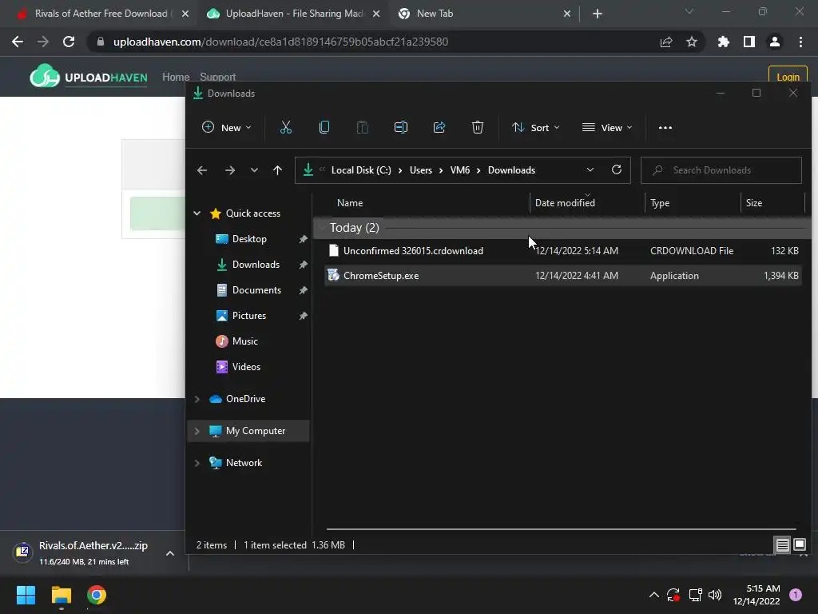Screen dimensions: 818x614
Task: Open Chrome profile avatar icon
Action: [775, 42]
